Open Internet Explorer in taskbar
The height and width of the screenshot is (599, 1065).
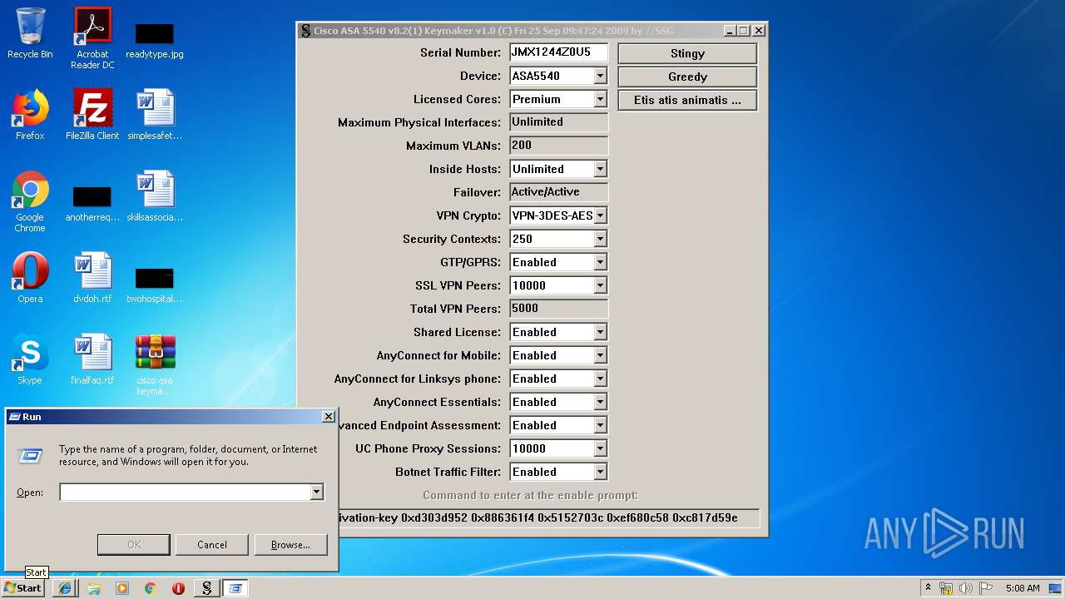tap(65, 588)
